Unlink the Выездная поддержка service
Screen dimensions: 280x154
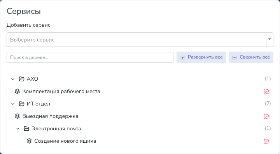pyautogui.click(x=266, y=116)
